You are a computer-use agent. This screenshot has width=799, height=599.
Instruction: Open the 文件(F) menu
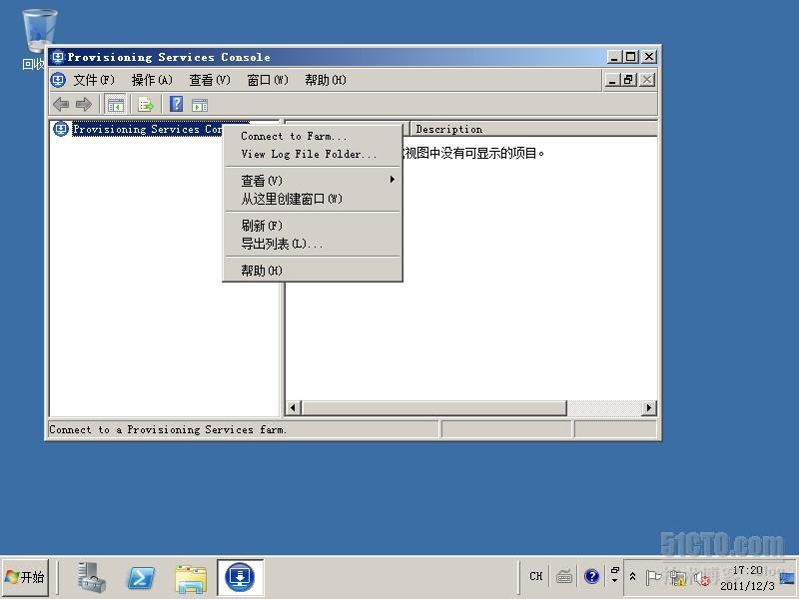[x=94, y=80]
